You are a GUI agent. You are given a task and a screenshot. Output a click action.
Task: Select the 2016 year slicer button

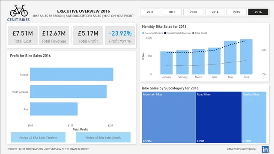coord(258,12)
